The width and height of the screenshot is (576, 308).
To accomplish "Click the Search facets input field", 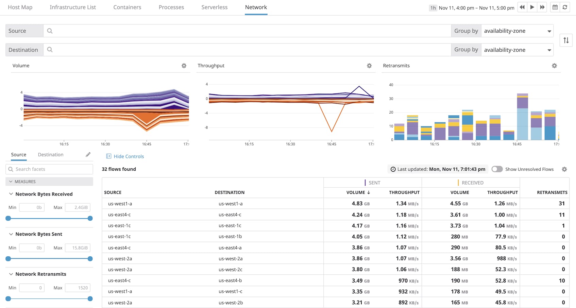I will (x=49, y=169).
